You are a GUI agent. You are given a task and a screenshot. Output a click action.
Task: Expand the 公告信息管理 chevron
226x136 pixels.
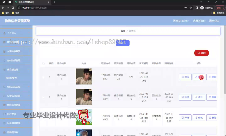coord(28,96)
